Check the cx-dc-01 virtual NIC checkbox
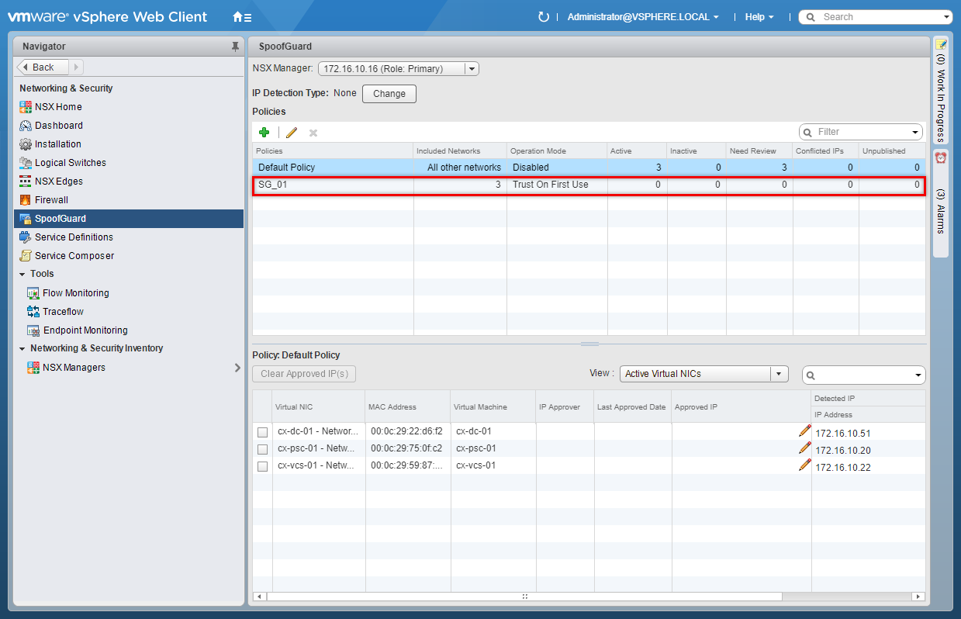This screenshot has width=961, height=619. (x=263, y=432)
